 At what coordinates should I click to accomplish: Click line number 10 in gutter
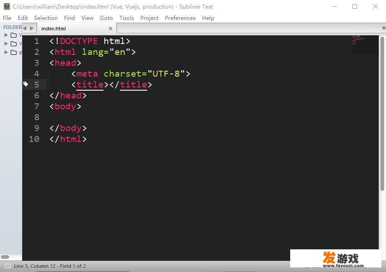click(34, 139)
